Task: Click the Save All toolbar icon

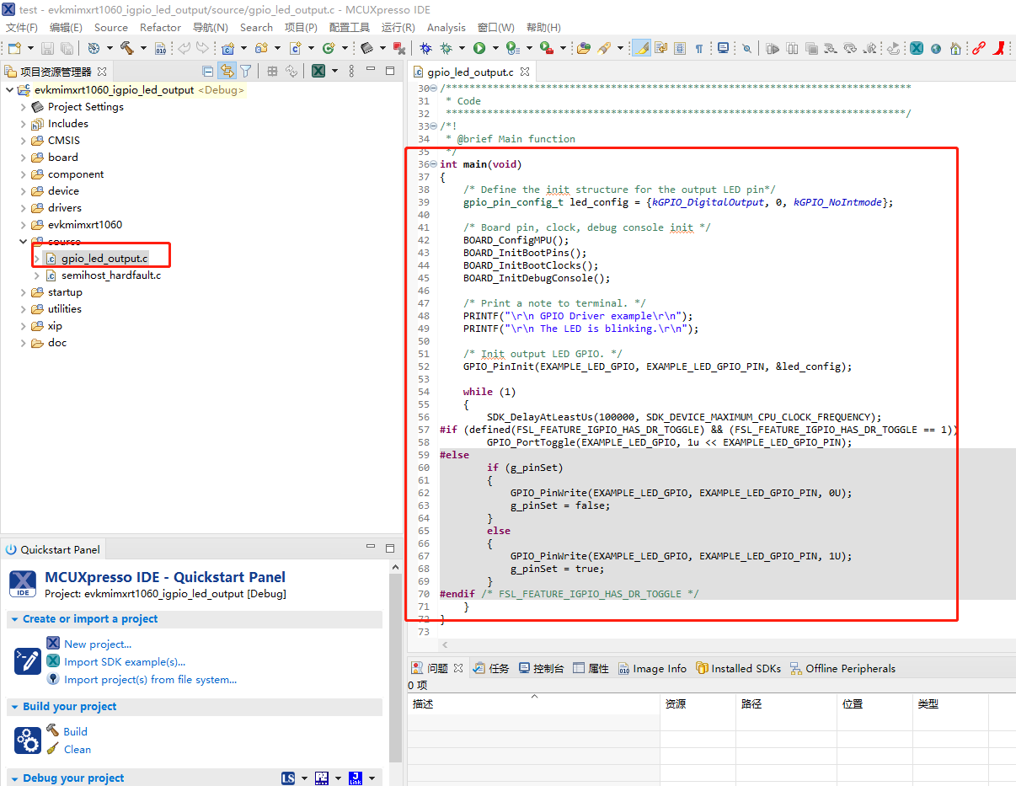Action: tap(67, 49)
